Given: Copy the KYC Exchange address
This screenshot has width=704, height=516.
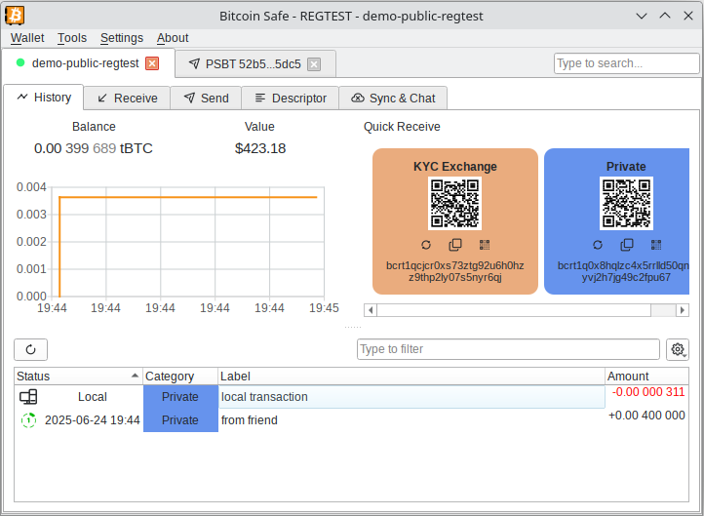Looking at the screenshot, I should point(455,245).
